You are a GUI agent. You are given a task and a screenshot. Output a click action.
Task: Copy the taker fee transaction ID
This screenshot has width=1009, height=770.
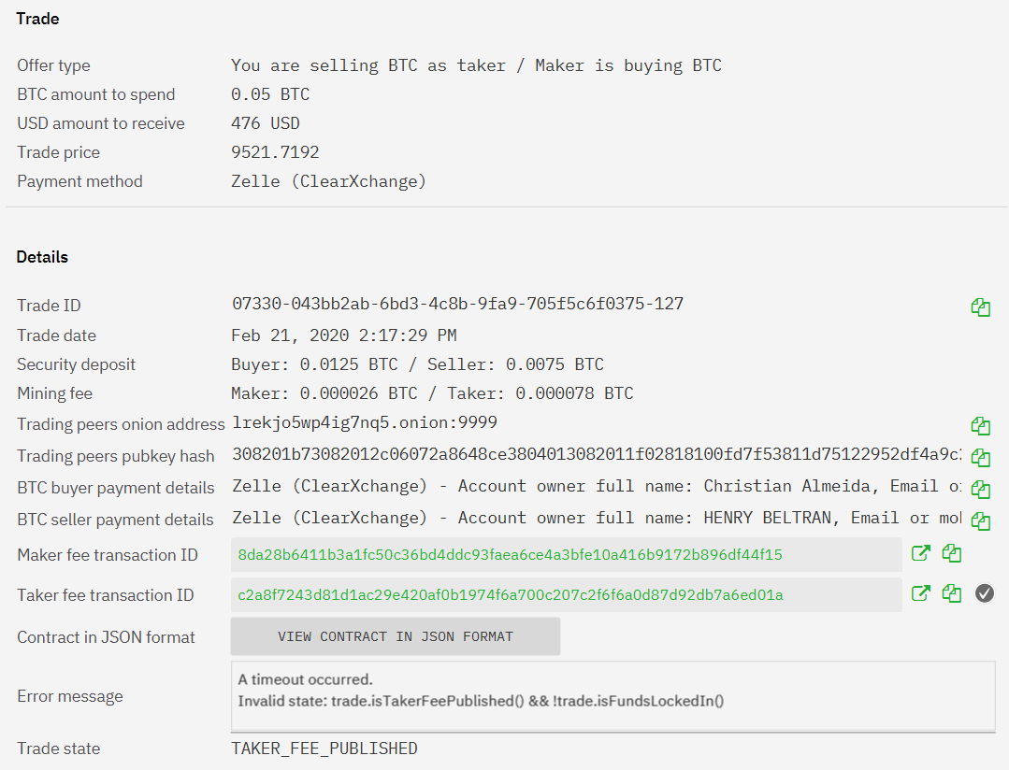coord(952,593)
